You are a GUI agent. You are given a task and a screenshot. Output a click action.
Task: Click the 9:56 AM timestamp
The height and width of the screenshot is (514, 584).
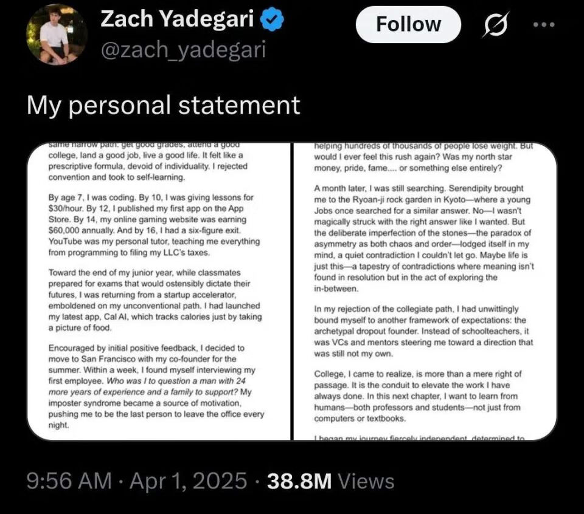pos(69,481)
